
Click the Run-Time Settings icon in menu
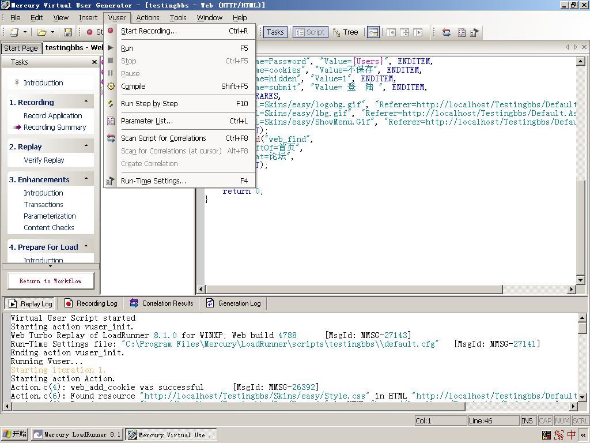click(111, 181)
